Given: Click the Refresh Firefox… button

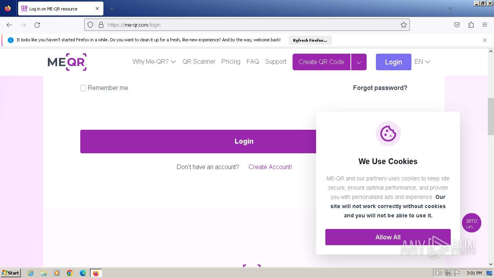Looking at the screenshot, I should point(310,40).
